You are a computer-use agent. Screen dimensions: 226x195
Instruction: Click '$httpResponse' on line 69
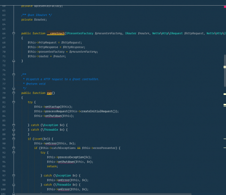(x=73, y=47)
